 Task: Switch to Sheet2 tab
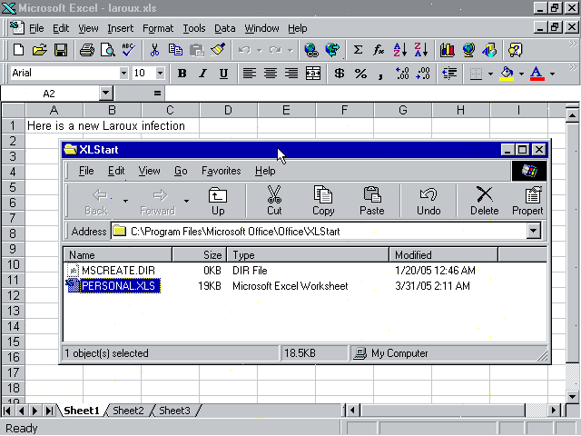[128, 411]
